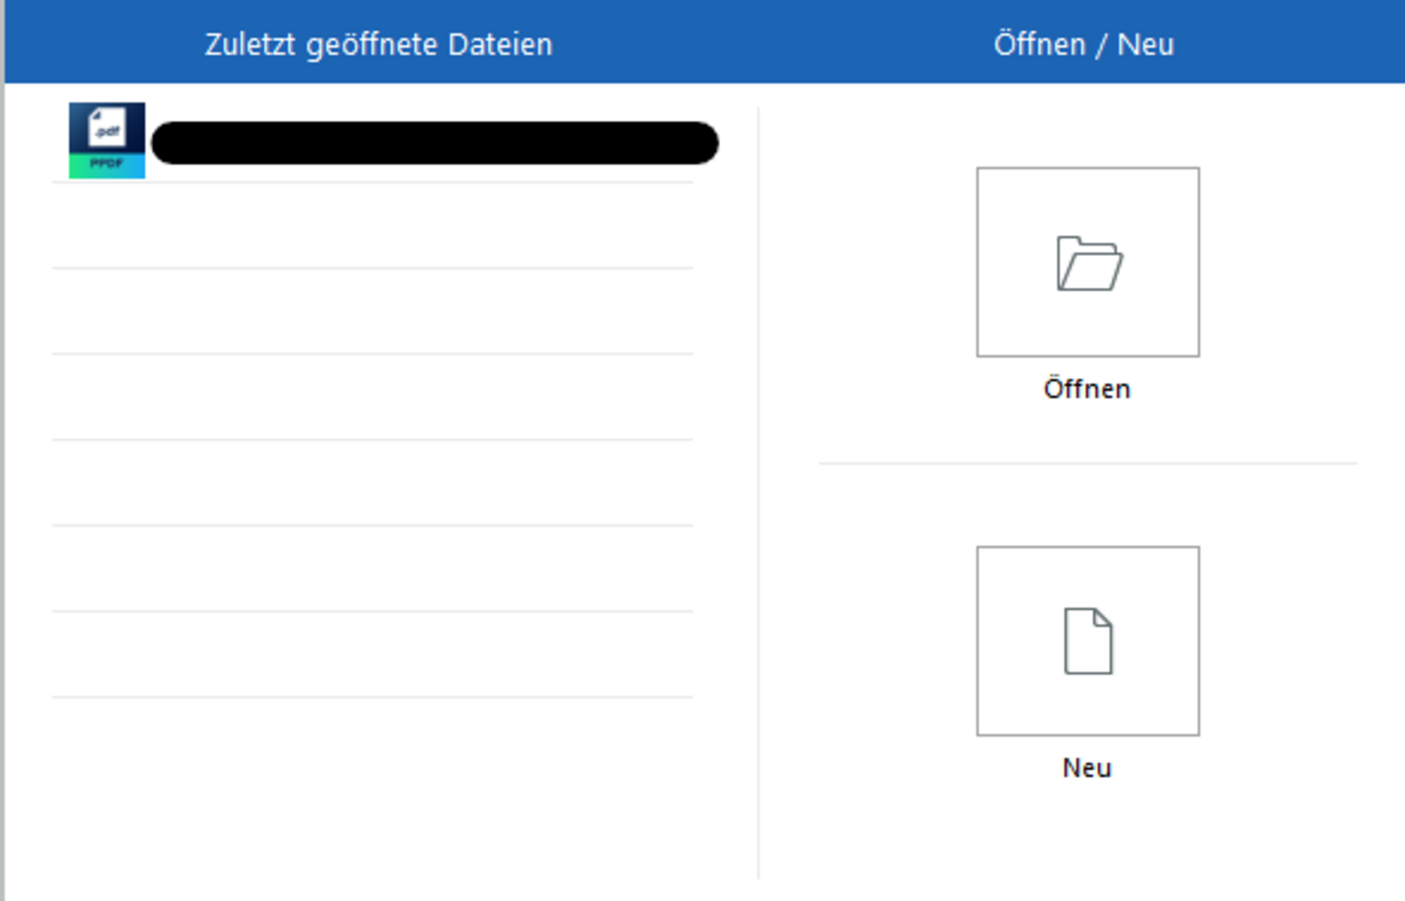The height and width of the screenshot is (901, 1405).
Task: Select the second empty recent files row
Action: coord(372,225)
